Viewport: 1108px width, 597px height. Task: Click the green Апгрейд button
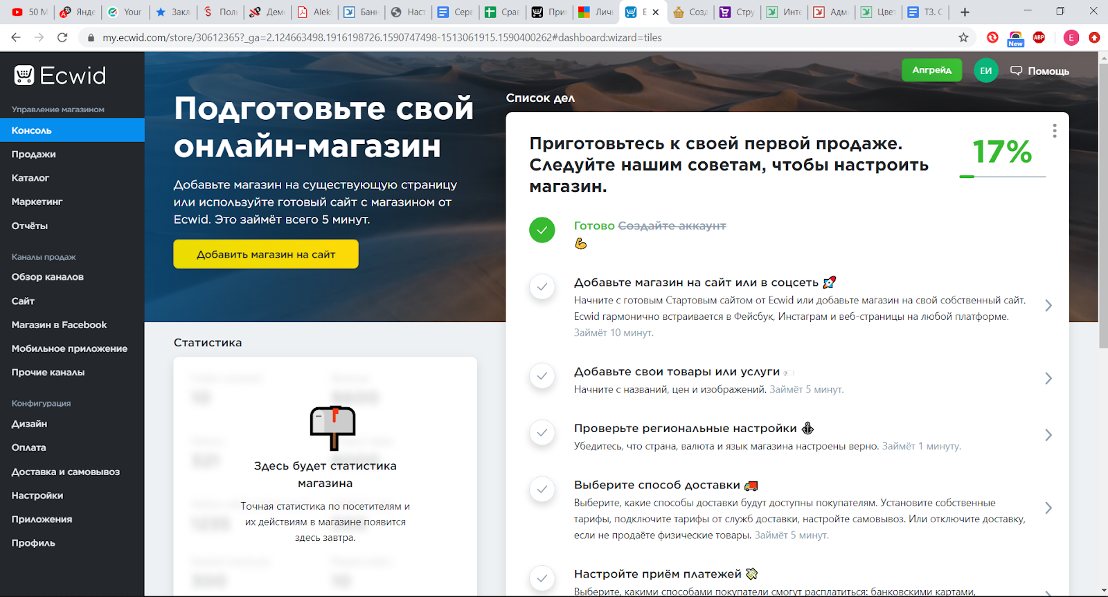click(x=931, y=70)
